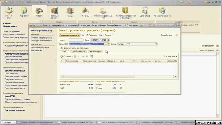222x125 pixels.
Task: Click the Цена column header
Action: coord(125,61)
